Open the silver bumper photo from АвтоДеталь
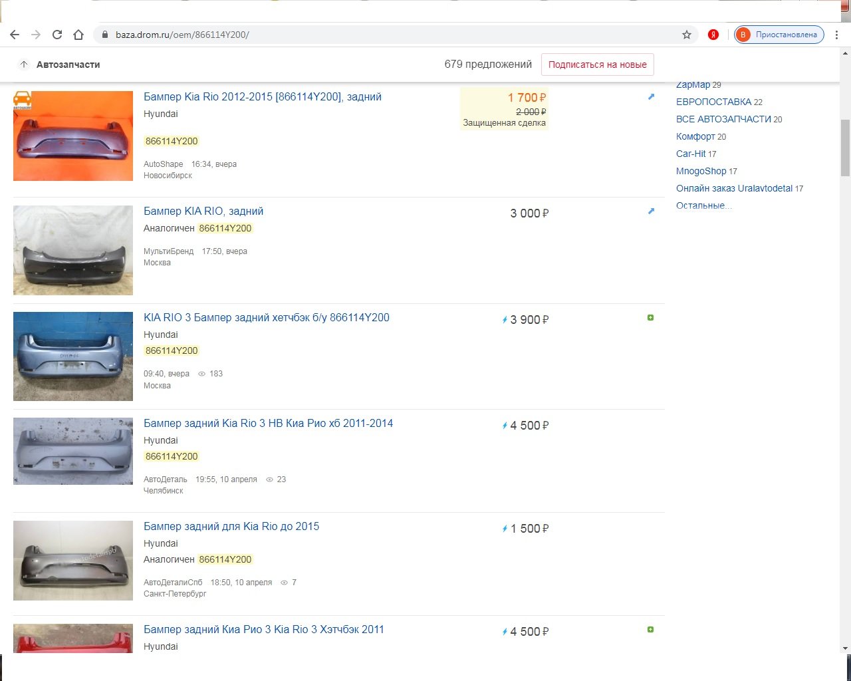The width and height of the screenshot is (851, 681). tap(73, 451)
